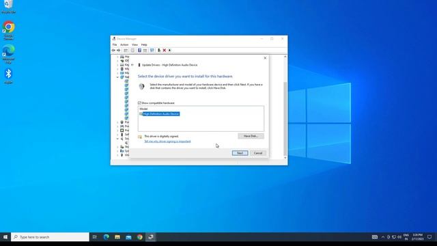
Task: Click the Disable device down-arrow icon
Action: pos(169,50)
